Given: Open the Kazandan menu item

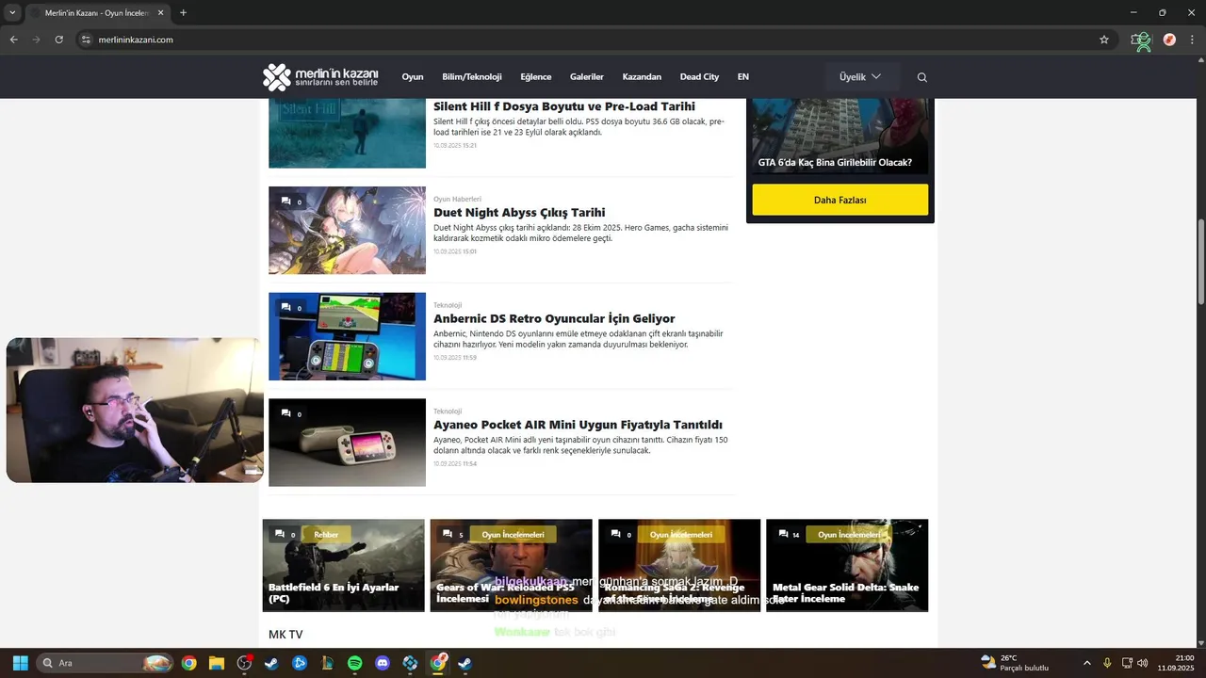Looking at the screenshot, I should (x=642, y=77).
